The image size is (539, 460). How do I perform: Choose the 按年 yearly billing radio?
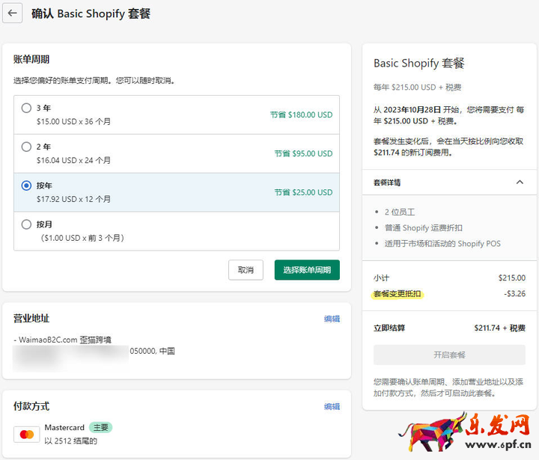pos(26,185)
